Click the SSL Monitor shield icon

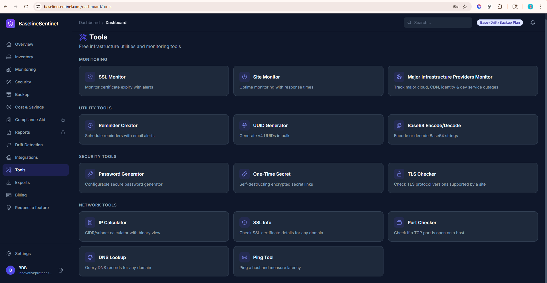[90, 77]
